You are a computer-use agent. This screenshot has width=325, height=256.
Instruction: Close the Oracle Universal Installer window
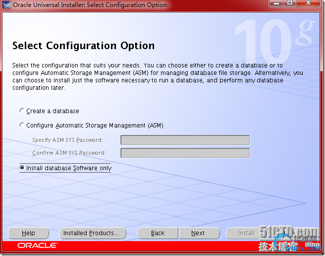tap(309, 3)
